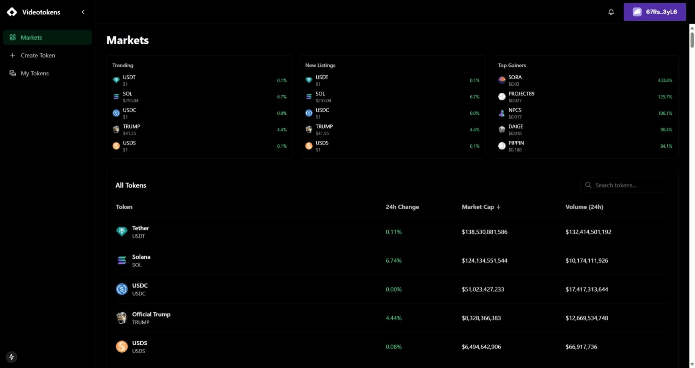Select the Tether row in All Tokens
This screenshot has height=368, width=695.
pos(392,232)
